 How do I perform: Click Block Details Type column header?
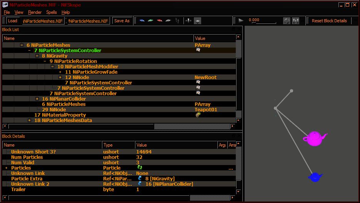[118, 145]
